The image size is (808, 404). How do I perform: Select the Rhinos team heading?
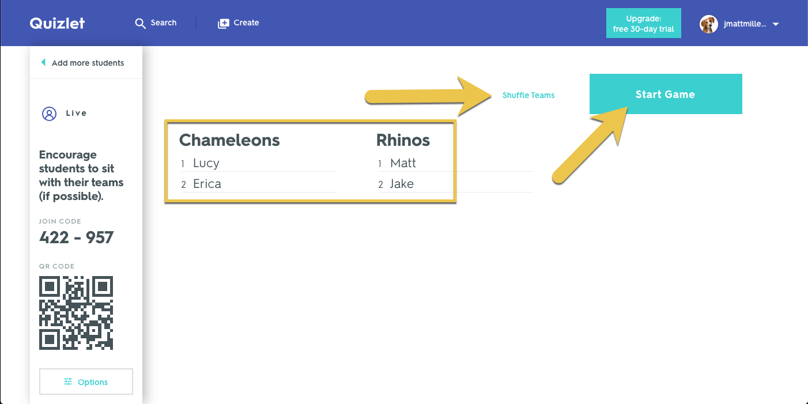pos(403,139)
